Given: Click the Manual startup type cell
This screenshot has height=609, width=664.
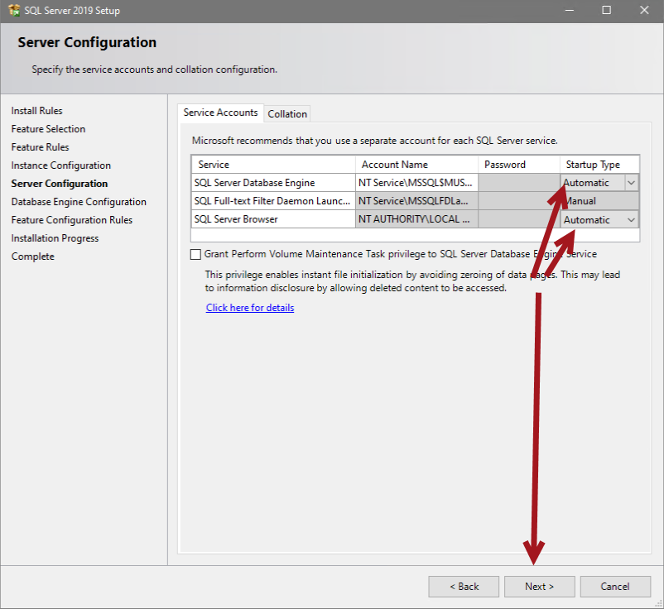Looking at the screenshot, I should pos(599,201).
